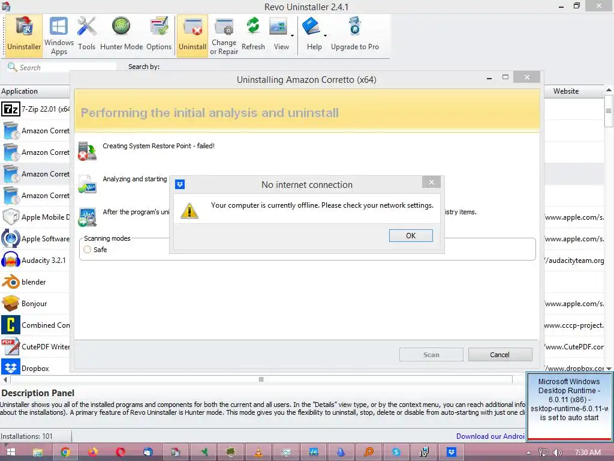The image size is (614, 461).
Task: Open the Uninstaller view in toolbar
Action: pos(24,36)
